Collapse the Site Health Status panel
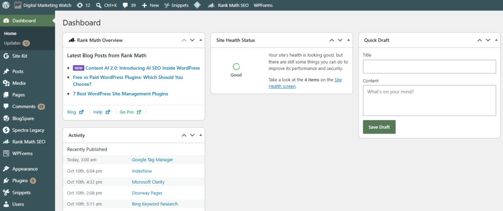This screenshot has width=503, height=211. pos(349,40)
